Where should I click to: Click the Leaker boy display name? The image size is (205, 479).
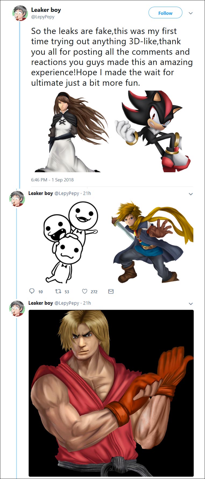(46, 10)
